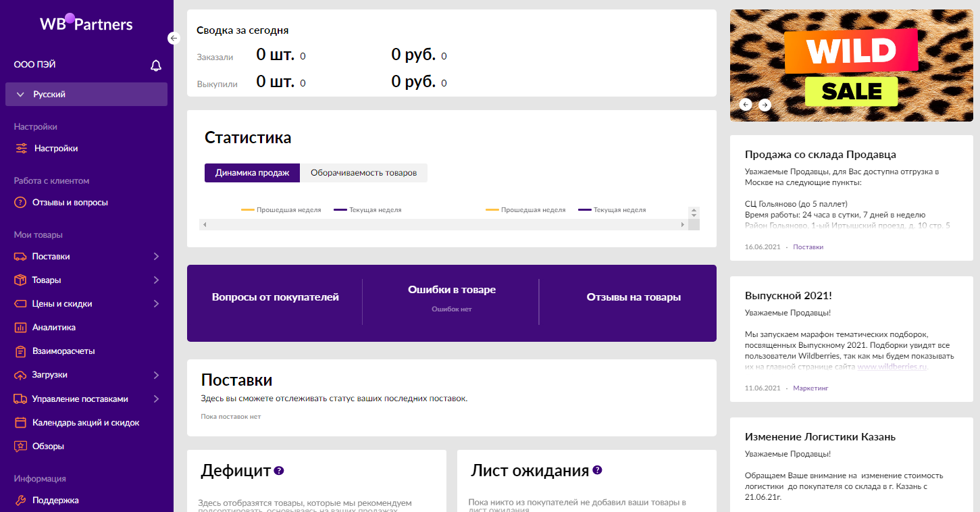Open Вопросы от покупателей section

[x=275, y=297]
